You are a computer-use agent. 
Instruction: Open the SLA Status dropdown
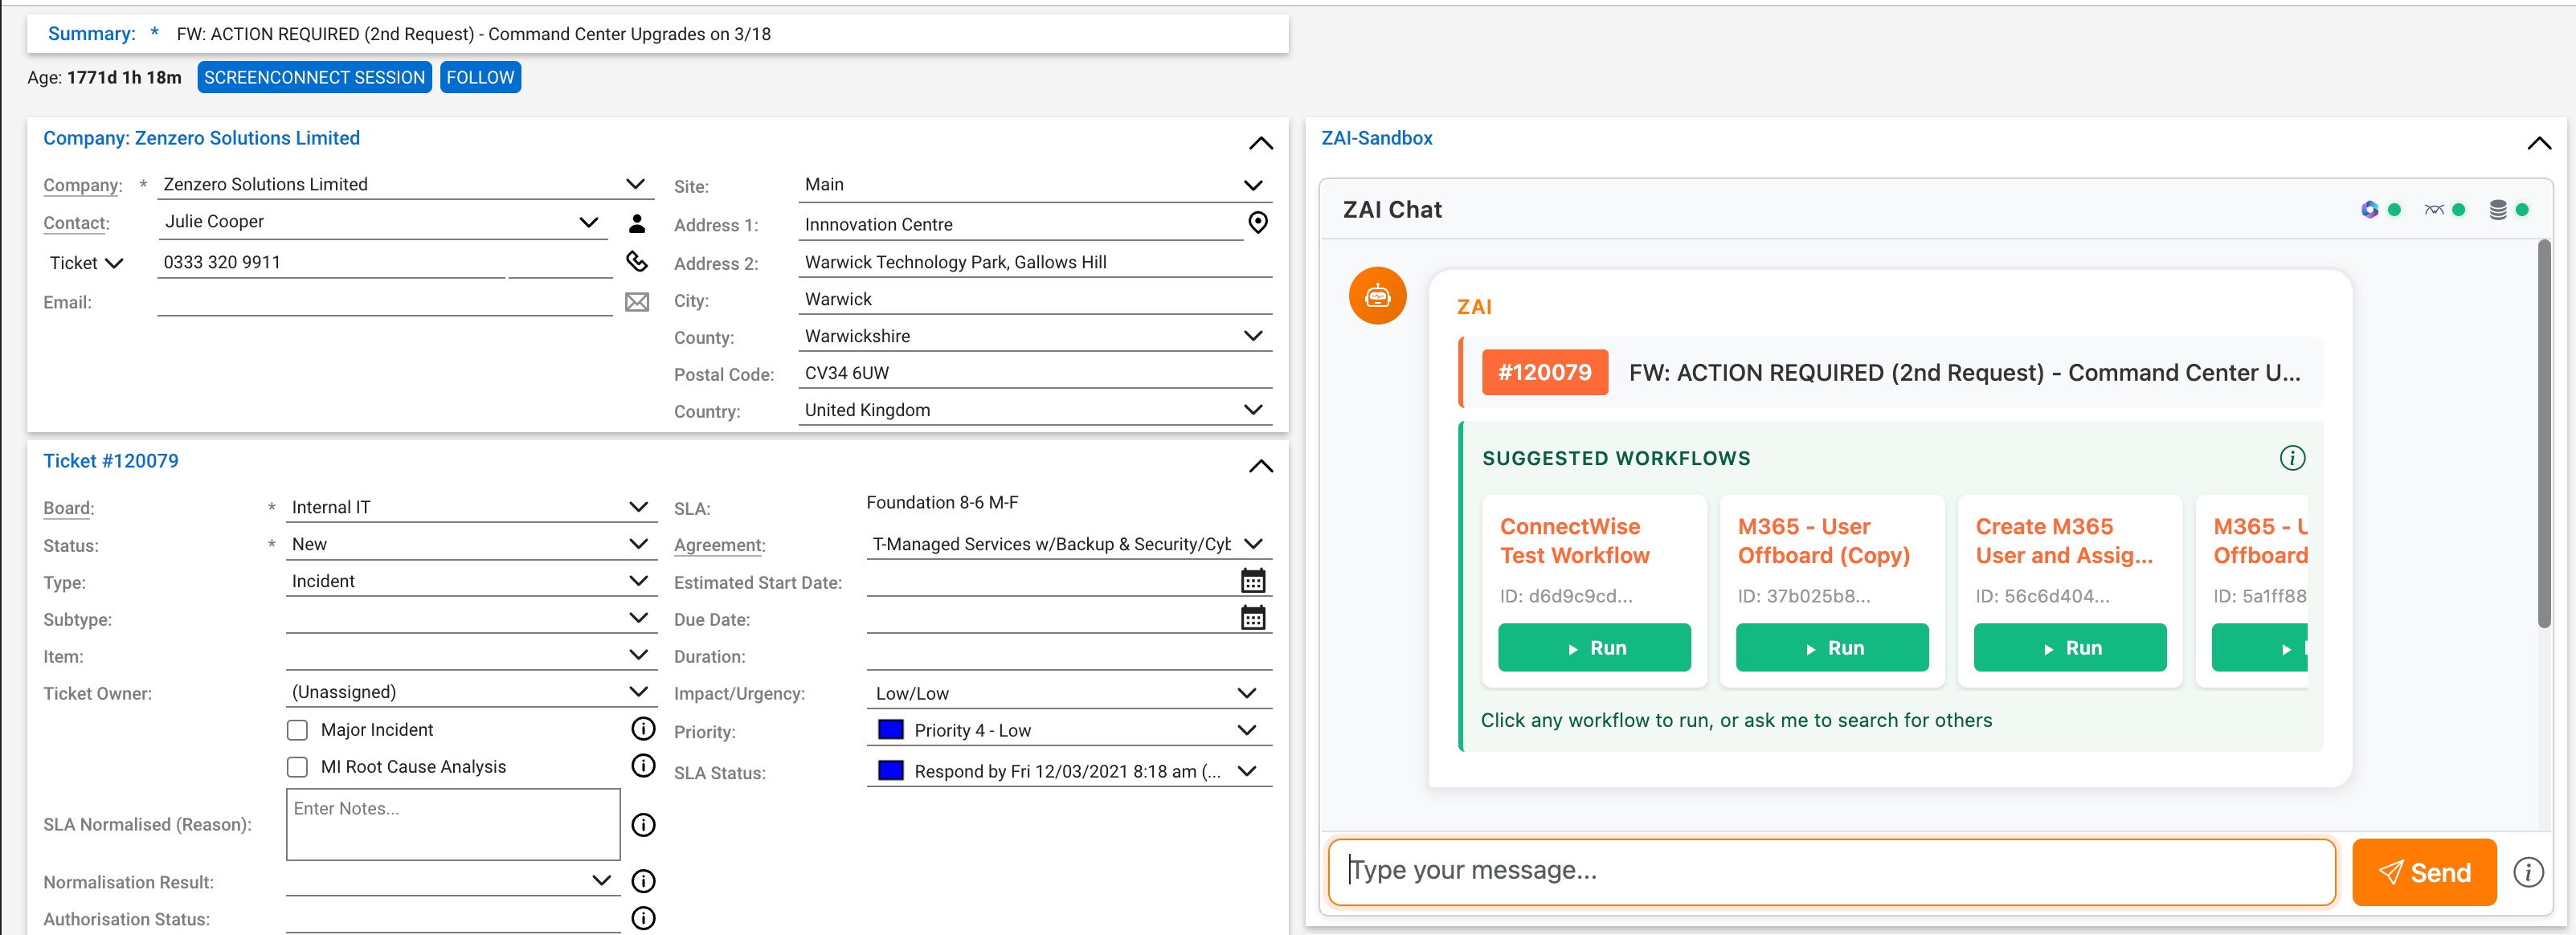click(x=1247, y=771)
